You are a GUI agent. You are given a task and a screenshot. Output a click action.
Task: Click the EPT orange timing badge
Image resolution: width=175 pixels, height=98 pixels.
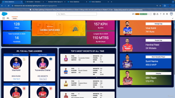pos(137,14)
